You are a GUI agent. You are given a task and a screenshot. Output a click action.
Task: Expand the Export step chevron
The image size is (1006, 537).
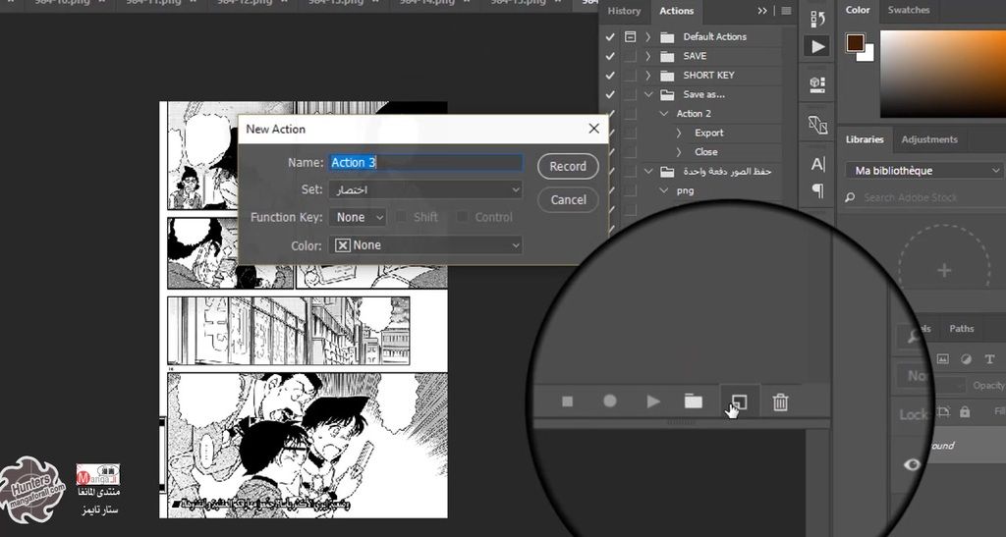(679, 133)
